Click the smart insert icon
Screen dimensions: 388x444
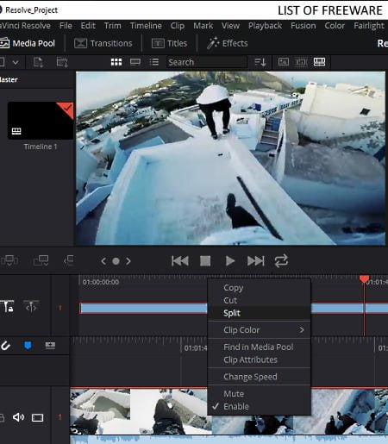pyautogui.click(x=9, y=260)
